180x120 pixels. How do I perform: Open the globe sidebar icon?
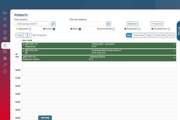coord(5,58)
